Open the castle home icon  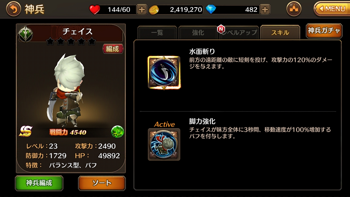point(294,9)
